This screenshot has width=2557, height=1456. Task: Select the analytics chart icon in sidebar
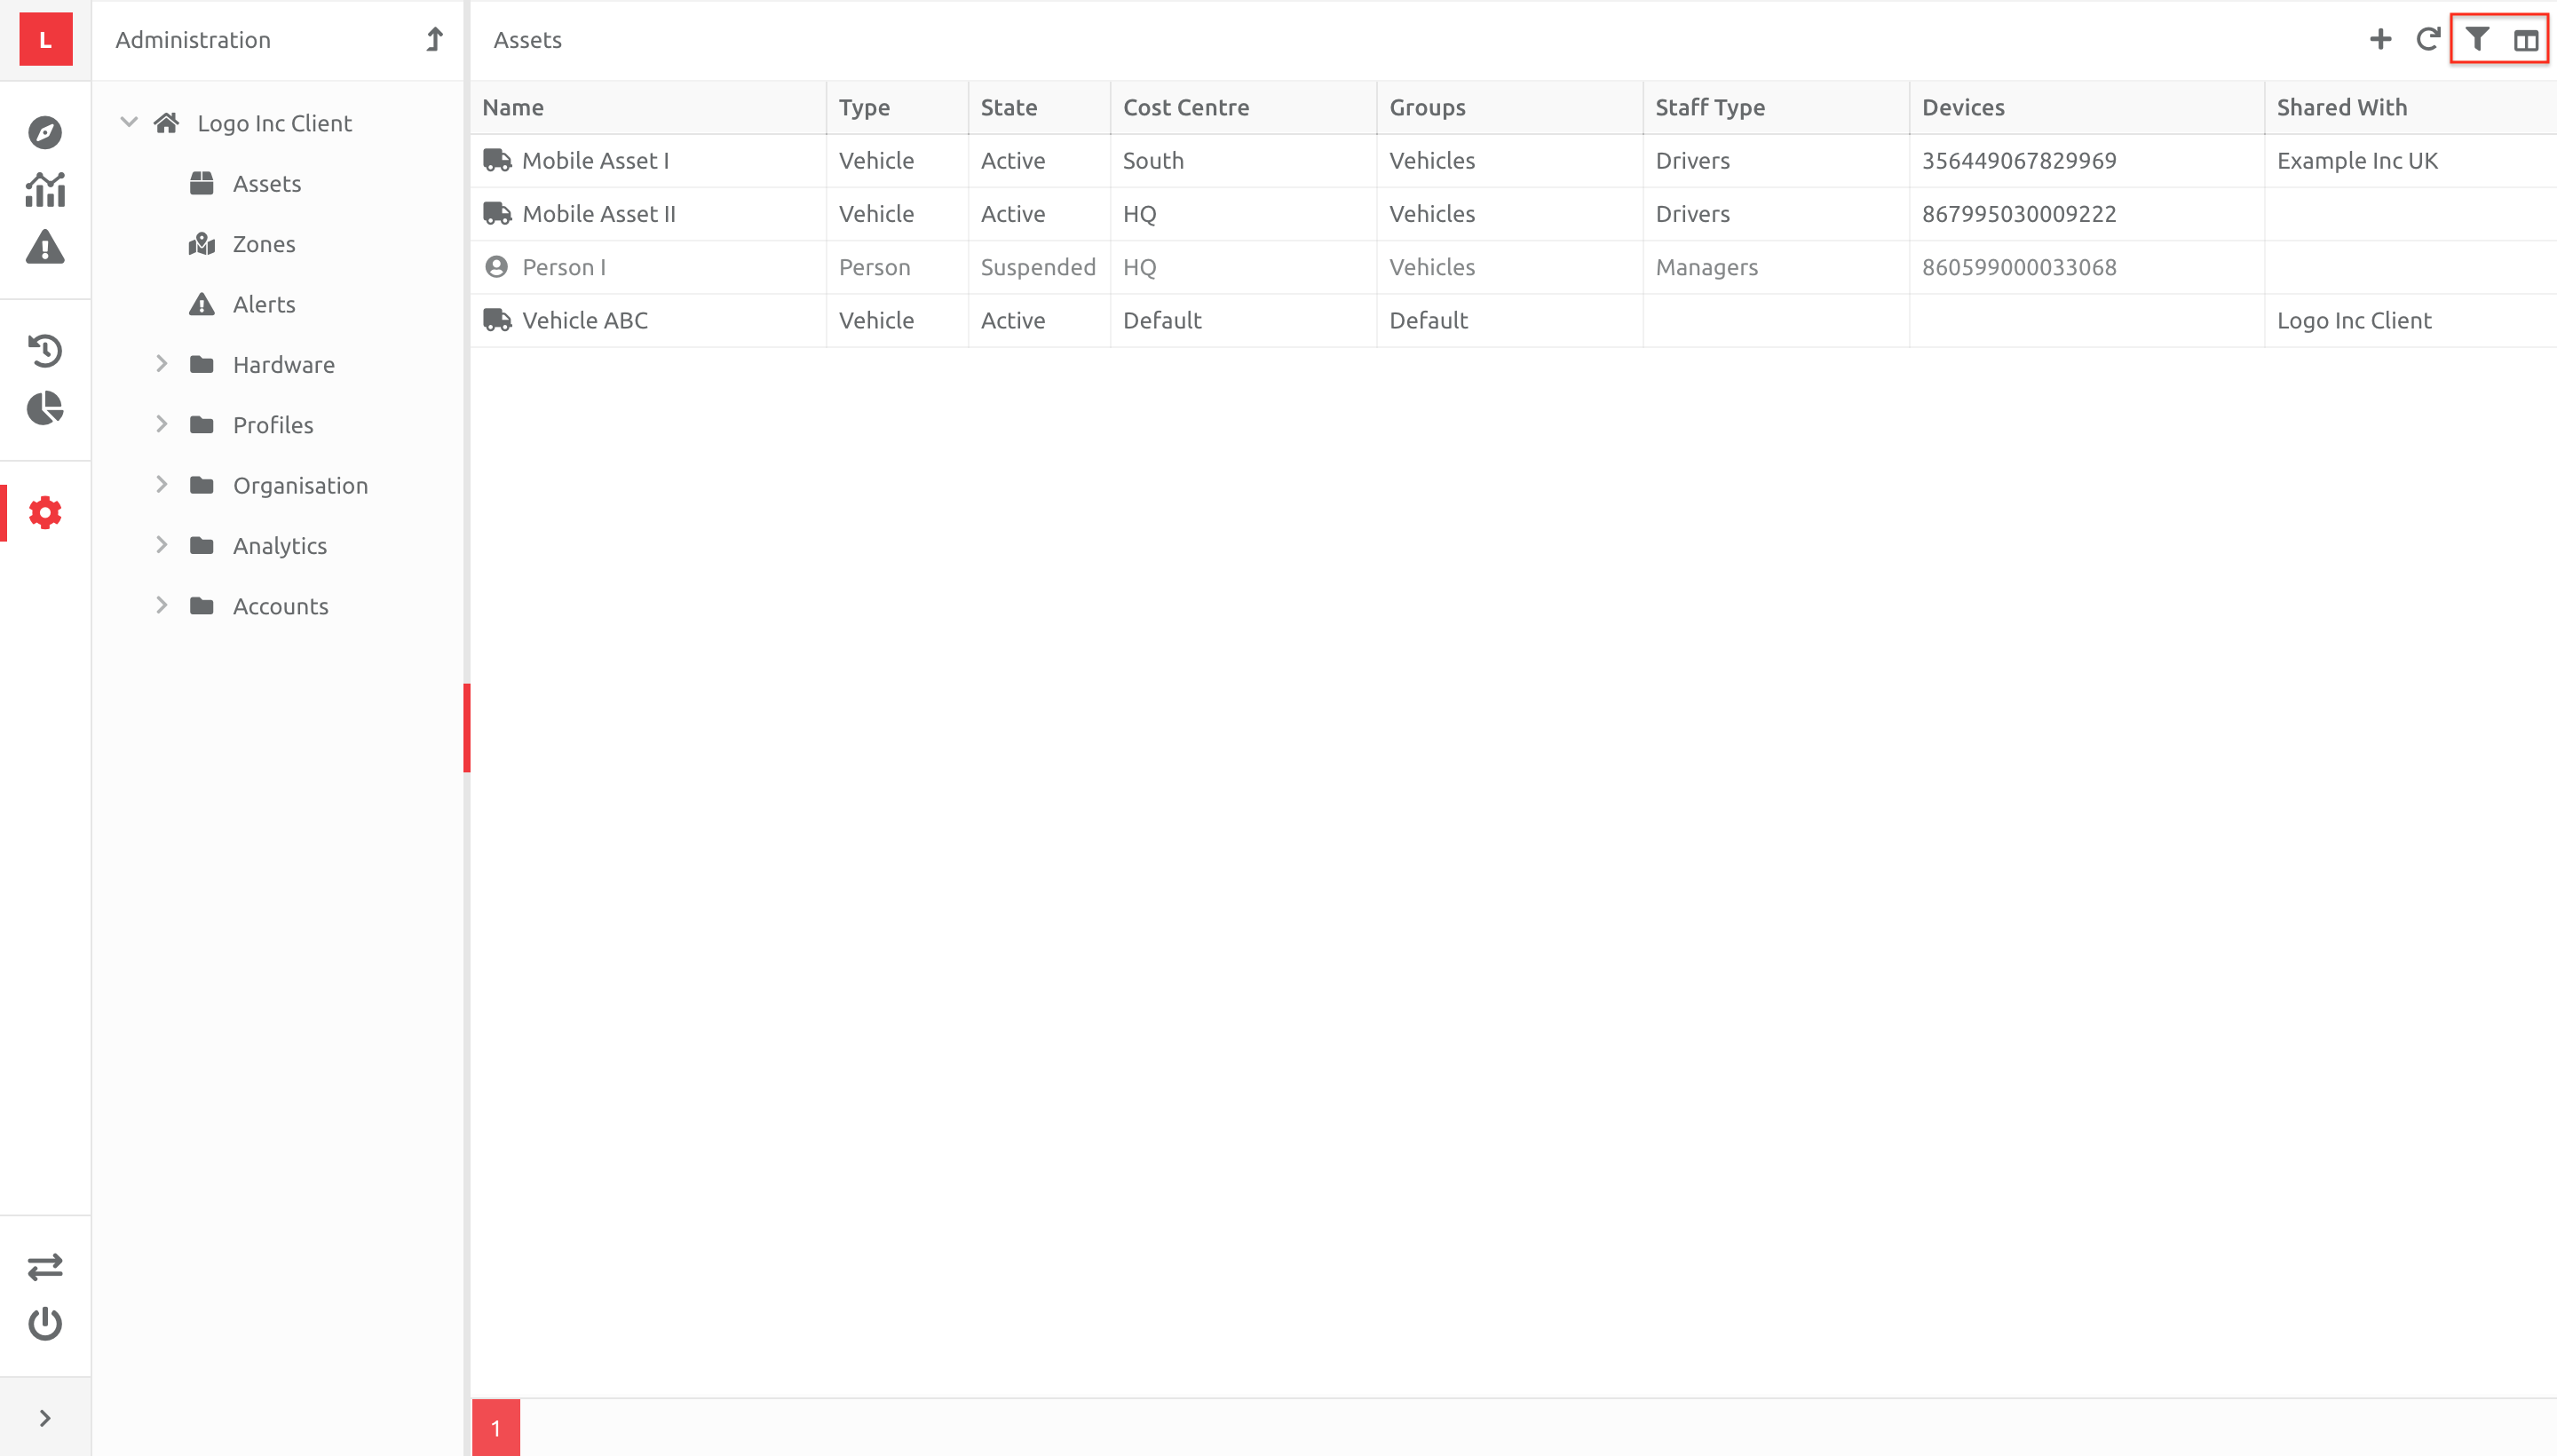point(45,189)
